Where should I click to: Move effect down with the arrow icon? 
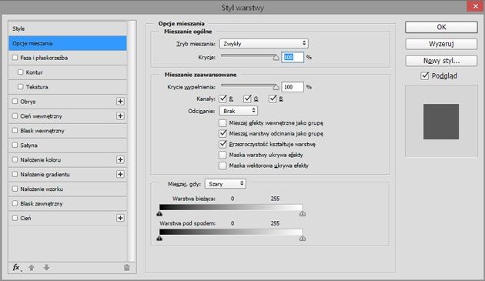[46, 267]
